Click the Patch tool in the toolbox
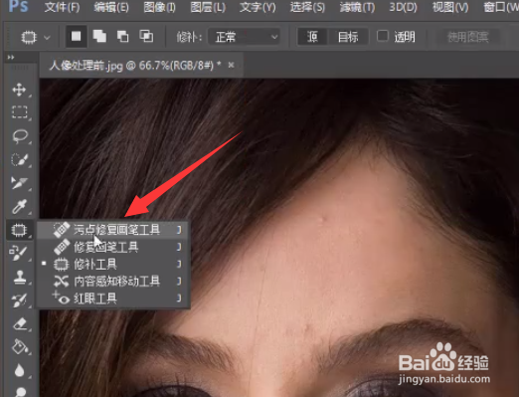The image size is (519, 397). (19, 230)
